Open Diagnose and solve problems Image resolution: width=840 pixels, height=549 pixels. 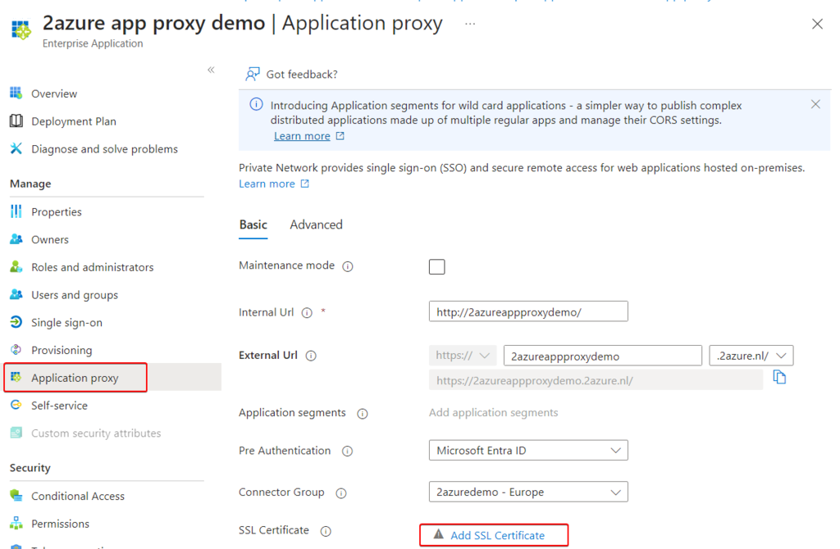[x=104, y=149]
